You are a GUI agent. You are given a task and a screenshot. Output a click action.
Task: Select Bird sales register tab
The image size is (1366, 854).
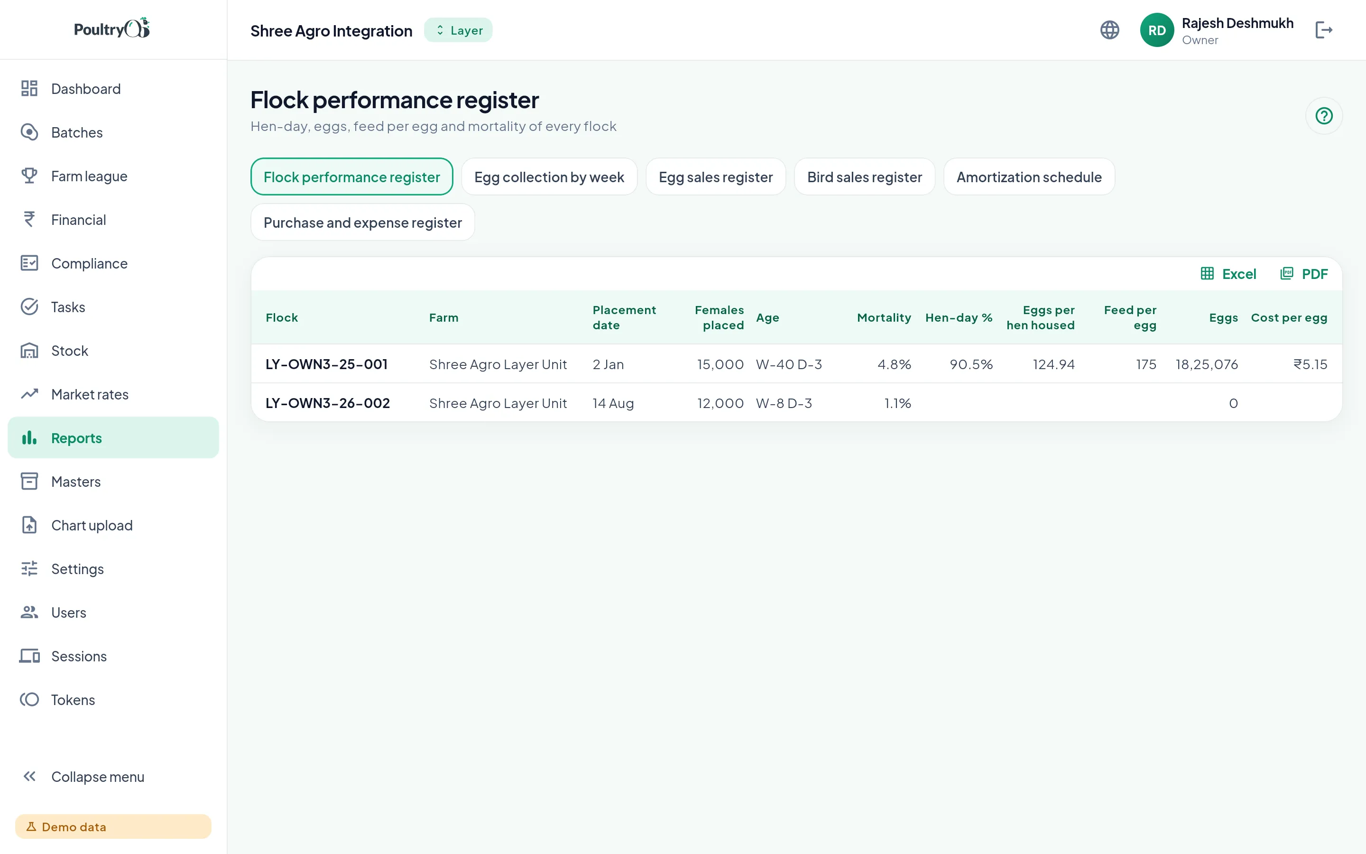tap(864, 177)
